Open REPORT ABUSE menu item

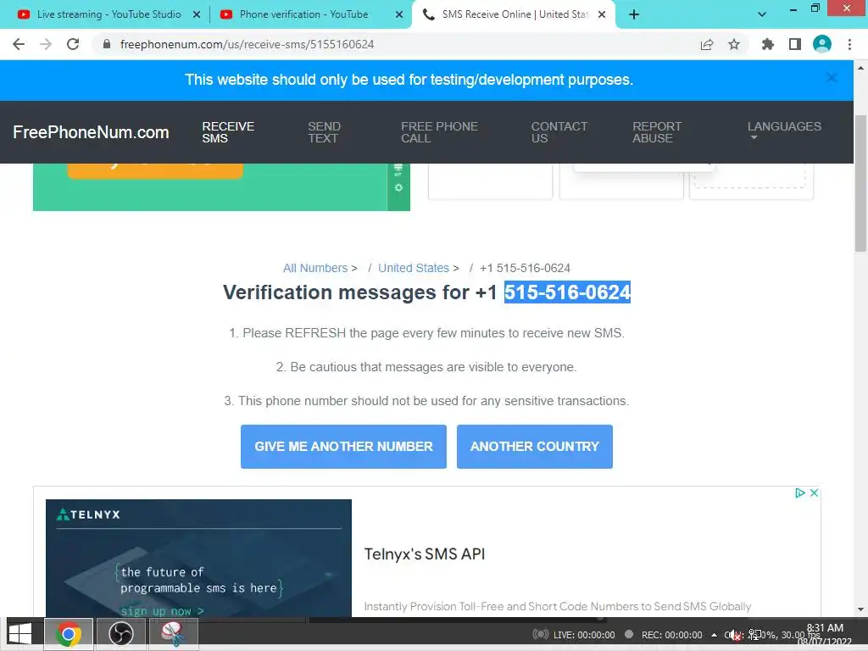(657, 132)
